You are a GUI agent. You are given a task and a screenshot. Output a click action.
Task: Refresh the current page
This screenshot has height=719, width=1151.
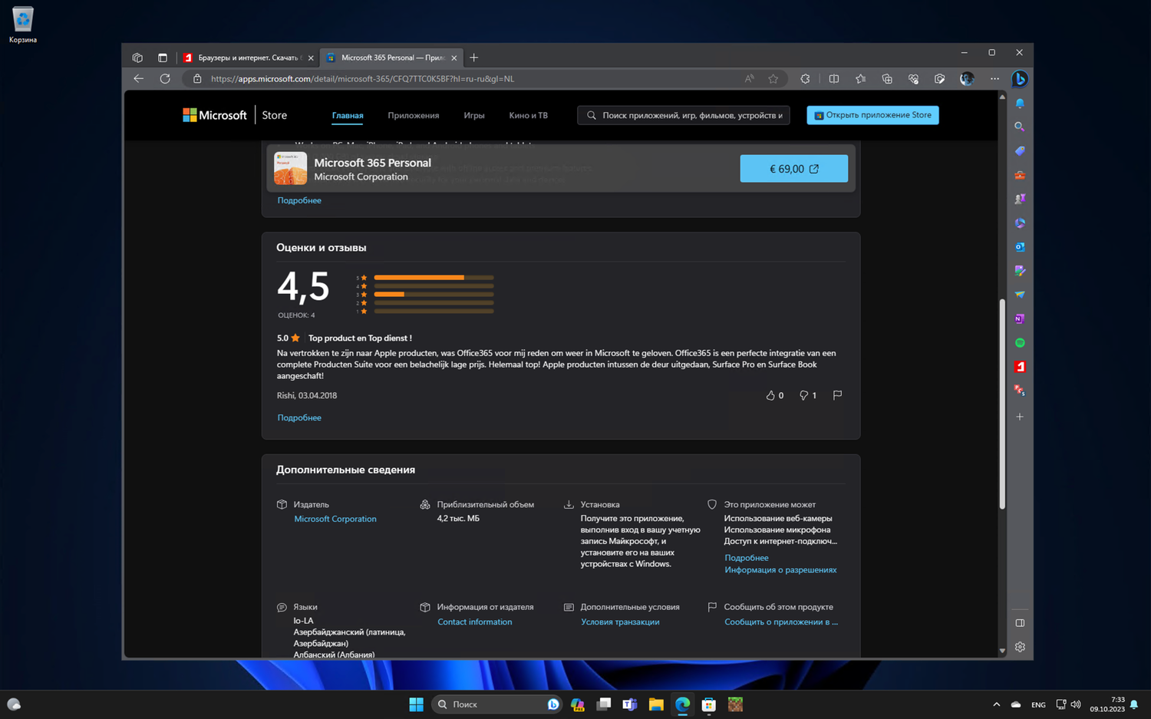(165, 78)
